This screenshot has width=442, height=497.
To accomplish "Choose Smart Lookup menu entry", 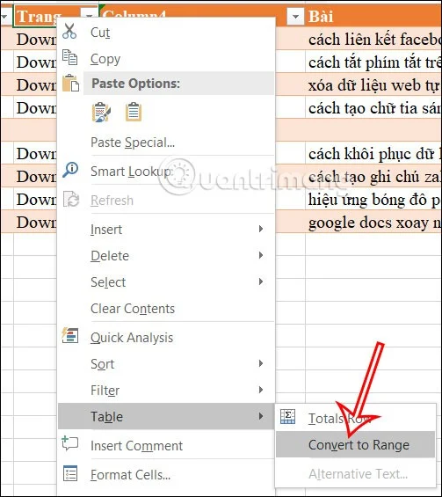I will pos(165,172).
